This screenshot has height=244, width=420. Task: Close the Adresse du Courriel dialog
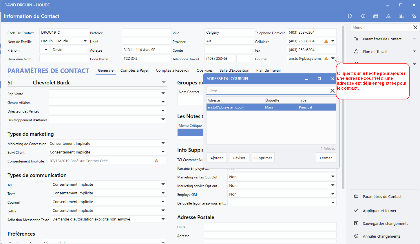(333, 79)
